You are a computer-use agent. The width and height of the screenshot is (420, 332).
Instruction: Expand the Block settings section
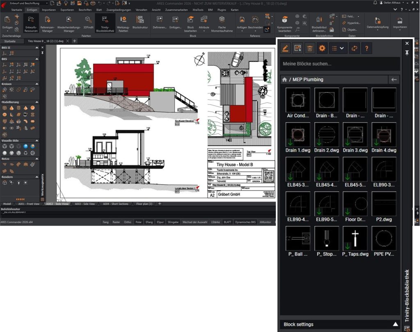[x=395, y=324]
